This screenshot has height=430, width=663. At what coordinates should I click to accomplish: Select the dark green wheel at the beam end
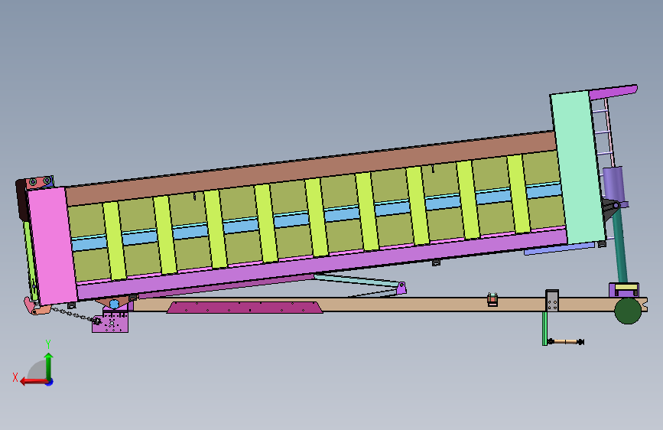[x=628, y=311]
